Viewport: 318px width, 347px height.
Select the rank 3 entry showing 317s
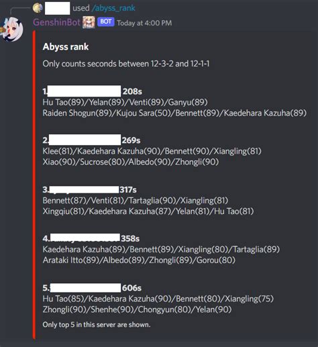pyautogui.click(x=89, y=189)
